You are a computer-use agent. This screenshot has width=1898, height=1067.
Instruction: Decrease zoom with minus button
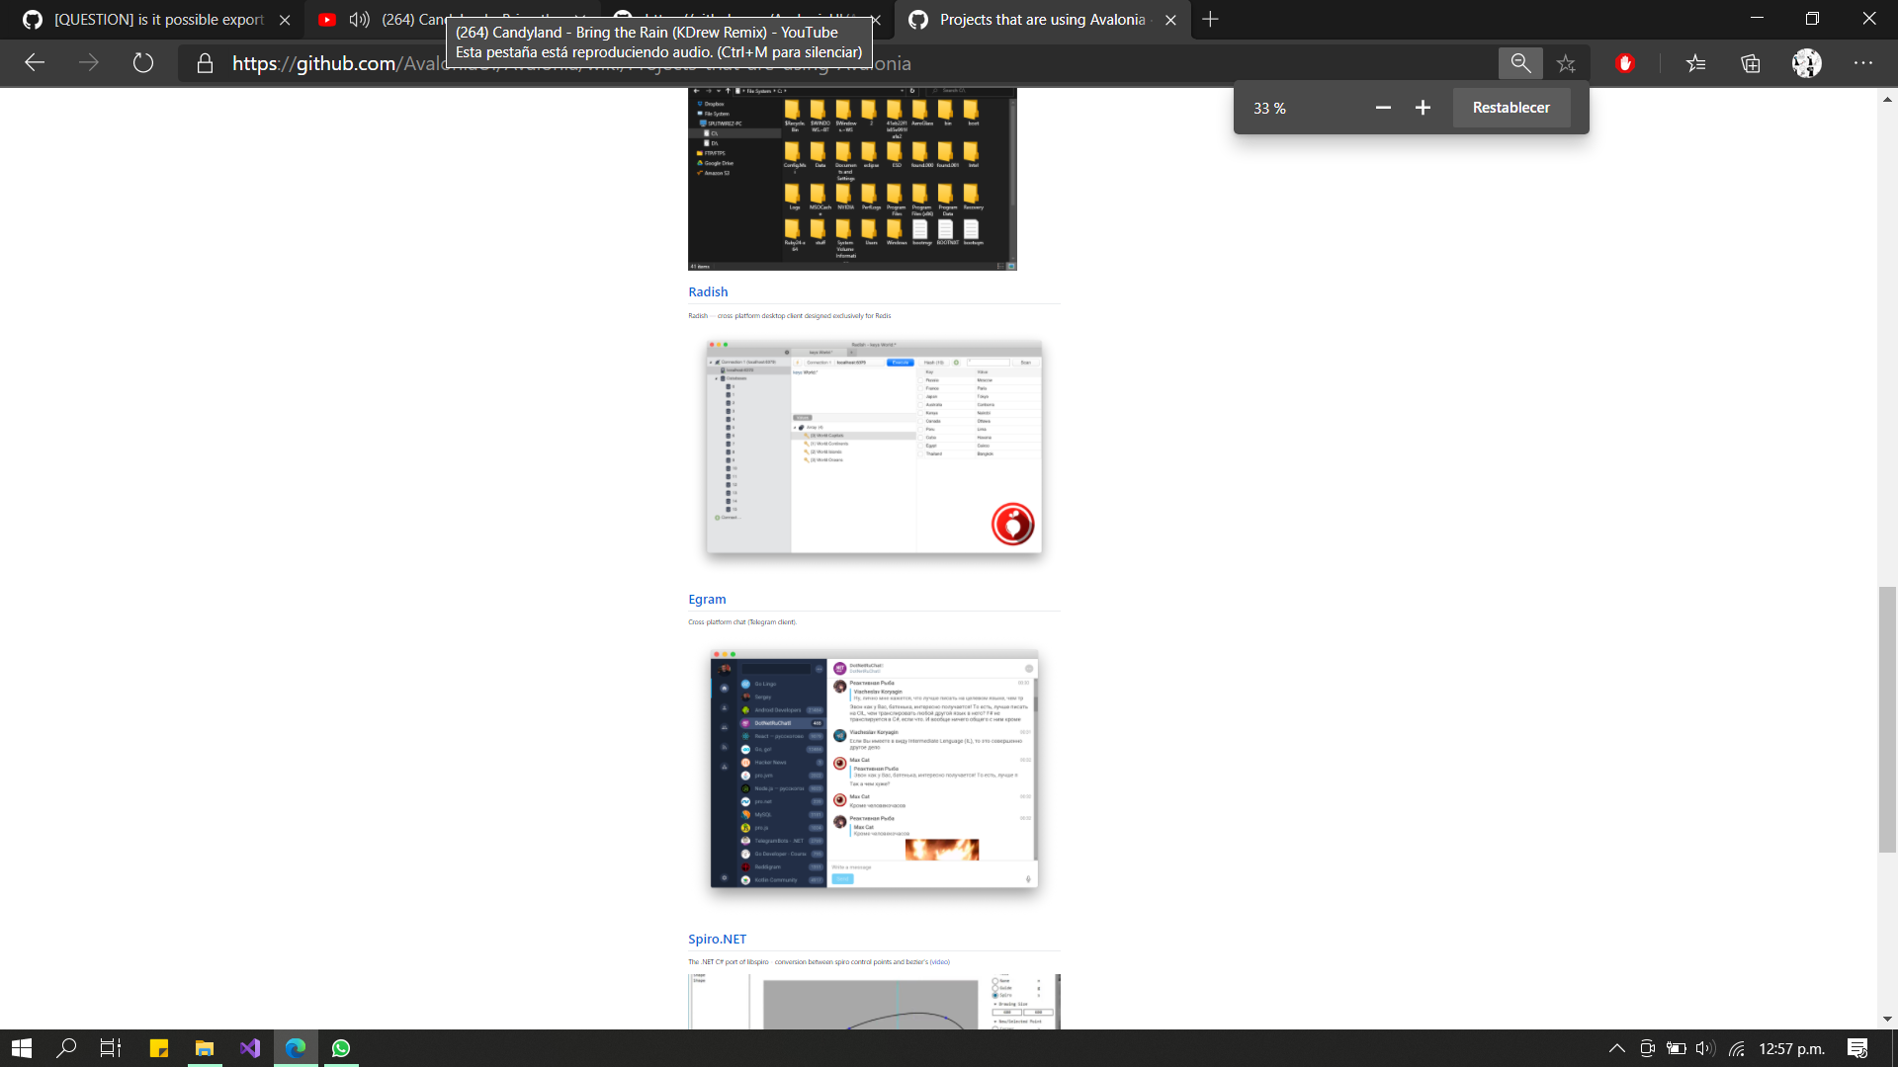(x=1383, y=108)
